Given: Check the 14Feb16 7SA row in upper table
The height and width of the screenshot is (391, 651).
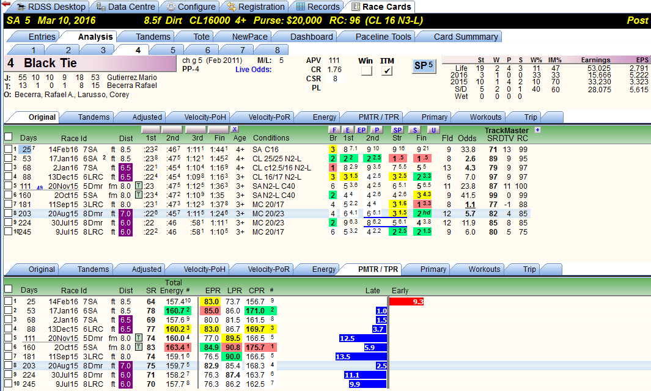Looking at the screenshot, I should coord(9,148).
